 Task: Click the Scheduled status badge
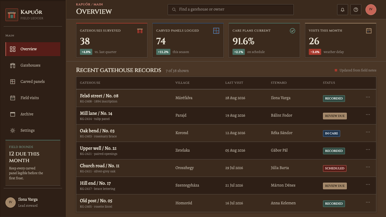pos(335,168)
